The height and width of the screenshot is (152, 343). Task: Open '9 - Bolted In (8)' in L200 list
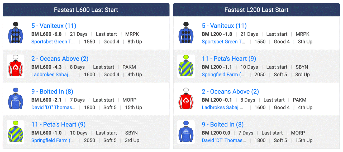223,125
